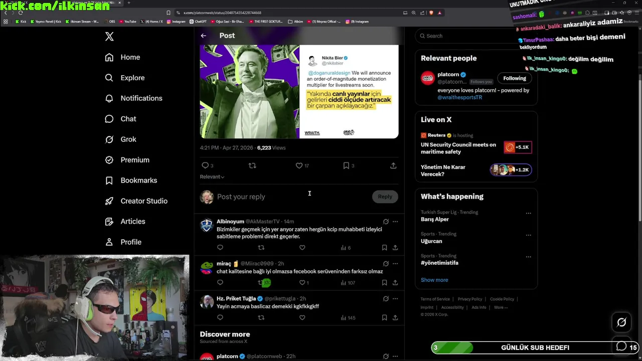The width and height of the screenshot is (642, 361).
Task: Open Chat in X sidebar
Action: pos(120,119)
